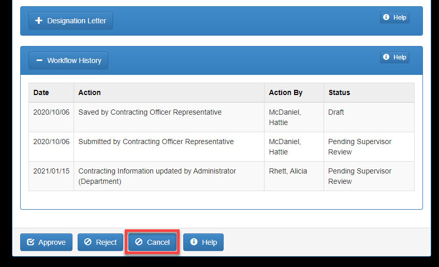This screenshot has height=267, width=439.
Task: Click the Date column header
Action: pyautogui.click(x=41, y=92)
